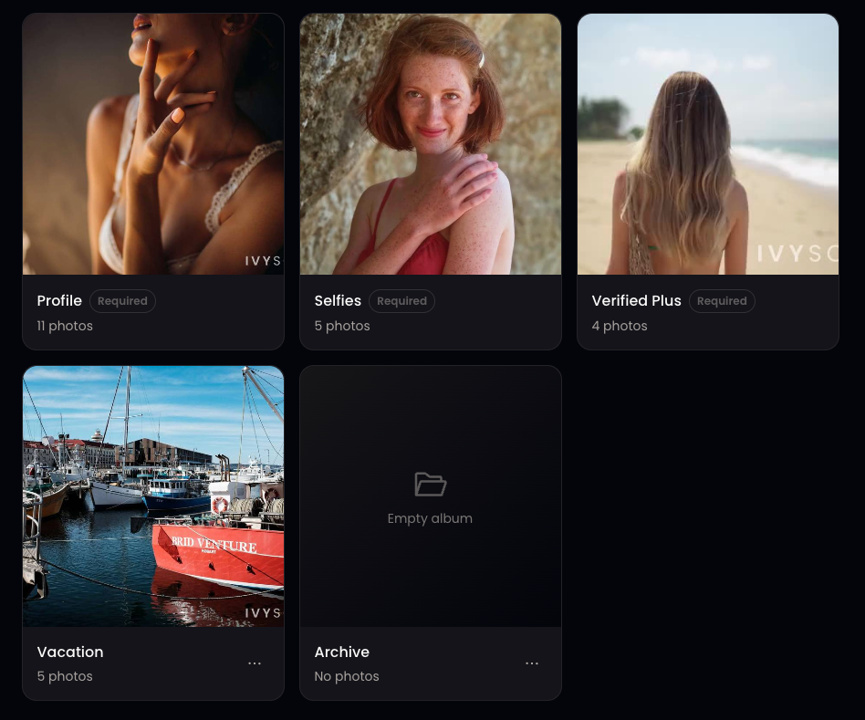Click the Required badge on Verified Plus album

[x=722, y=300]
